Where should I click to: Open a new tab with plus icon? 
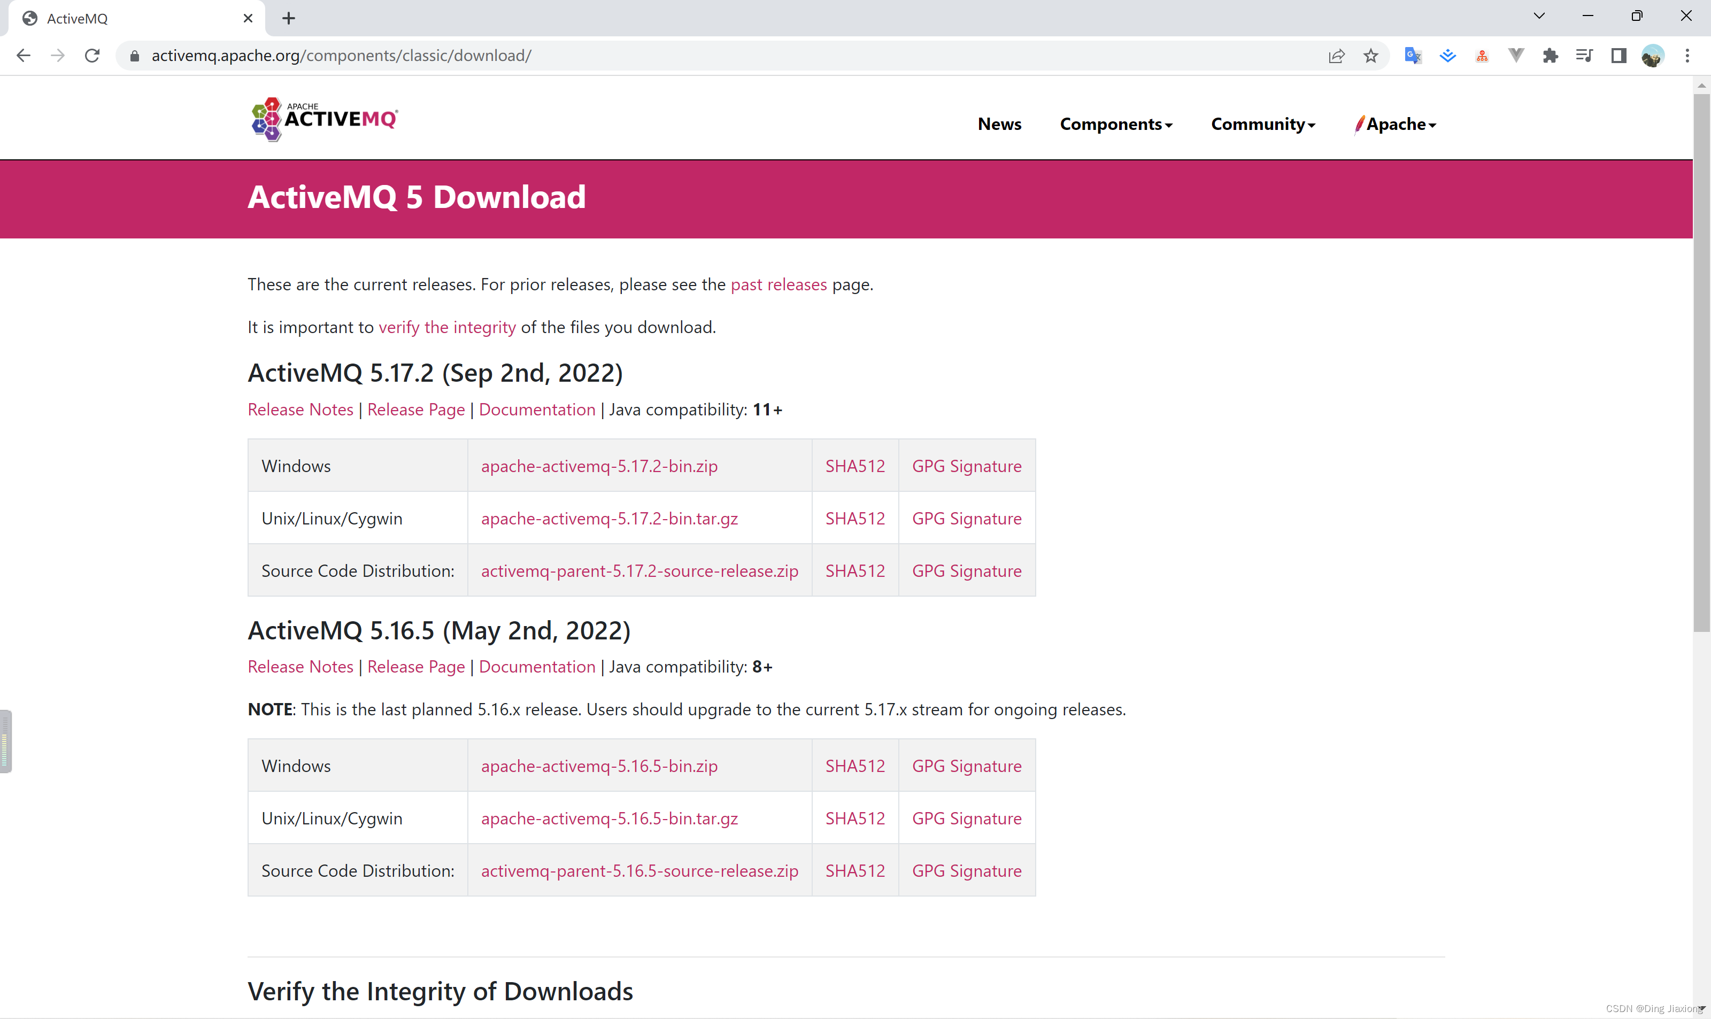[288, 19]
